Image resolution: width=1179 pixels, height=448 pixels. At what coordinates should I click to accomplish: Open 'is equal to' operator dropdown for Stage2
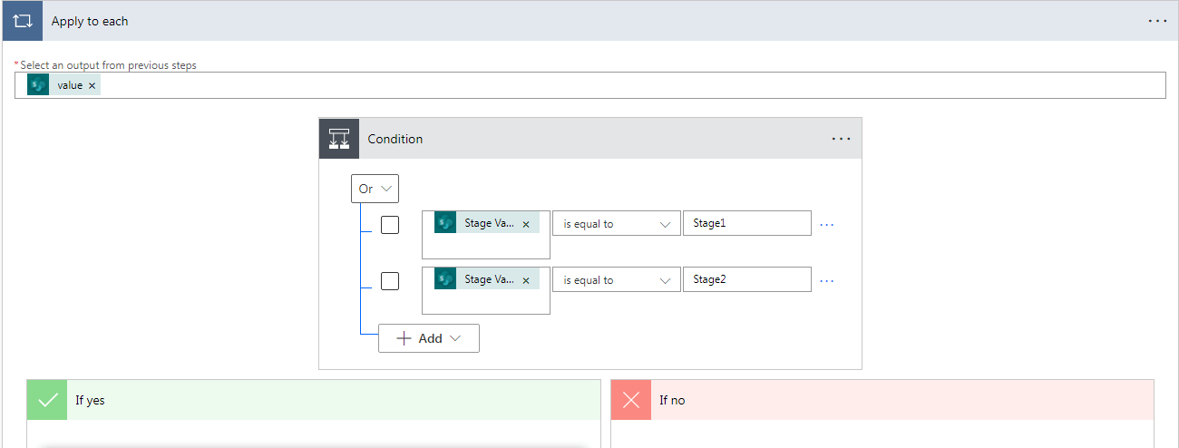[617, 280]
